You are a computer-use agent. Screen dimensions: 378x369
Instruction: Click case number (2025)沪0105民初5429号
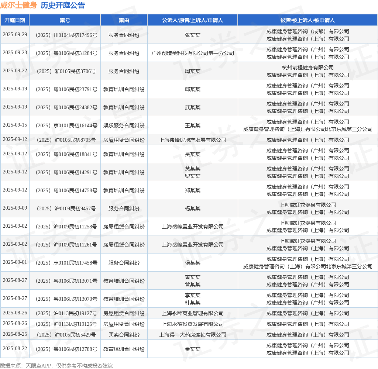click(x=66, y=335)
